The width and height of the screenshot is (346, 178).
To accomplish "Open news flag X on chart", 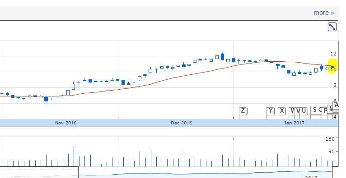I will point(282,111).
